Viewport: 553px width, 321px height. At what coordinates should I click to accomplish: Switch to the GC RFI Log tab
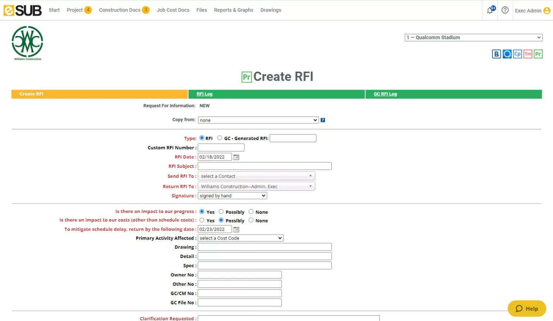click(385, 94)
